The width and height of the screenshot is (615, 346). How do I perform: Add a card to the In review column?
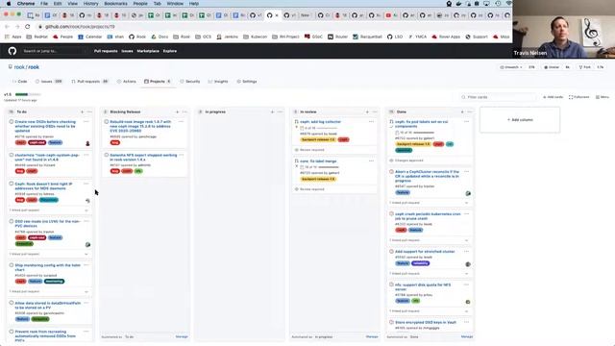pos(367,111)
